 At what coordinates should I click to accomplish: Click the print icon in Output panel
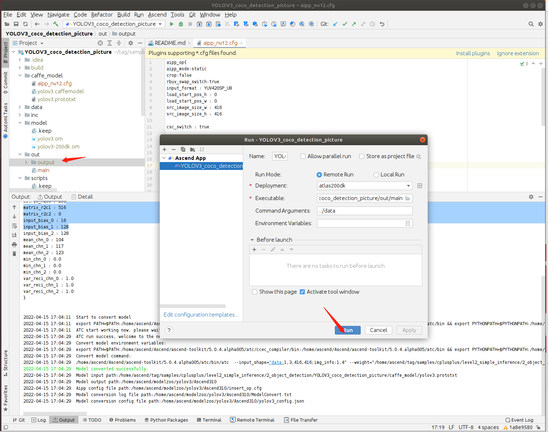click(14, 245)
